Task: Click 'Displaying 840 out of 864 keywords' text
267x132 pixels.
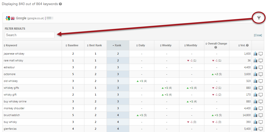Action: click(x=30, y=4)
